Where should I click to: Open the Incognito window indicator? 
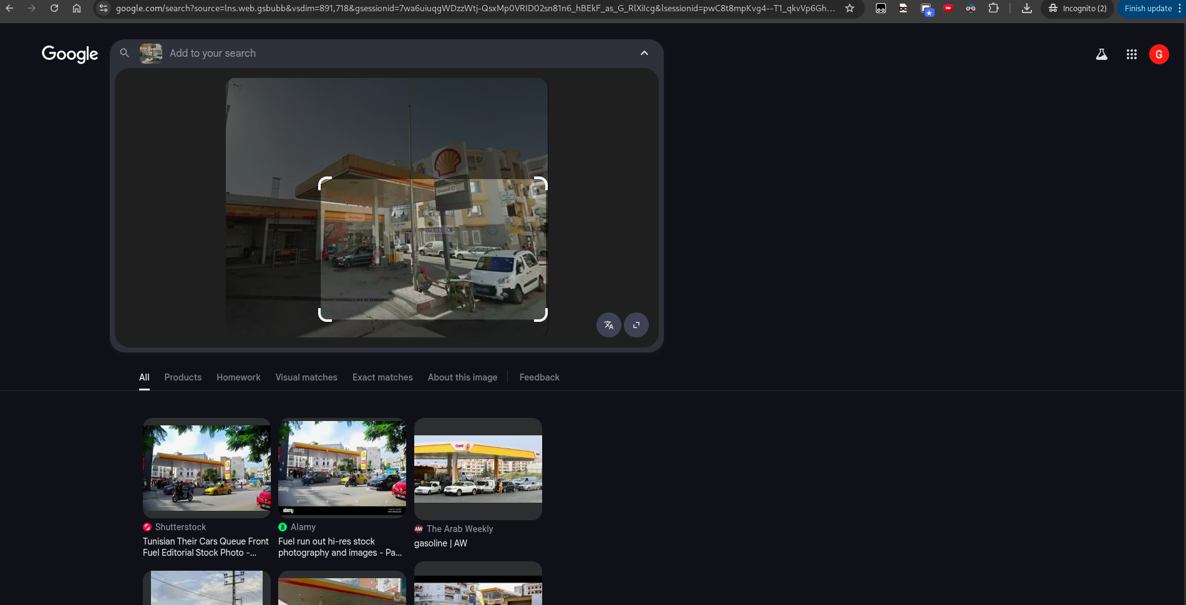click(1077, 8)
